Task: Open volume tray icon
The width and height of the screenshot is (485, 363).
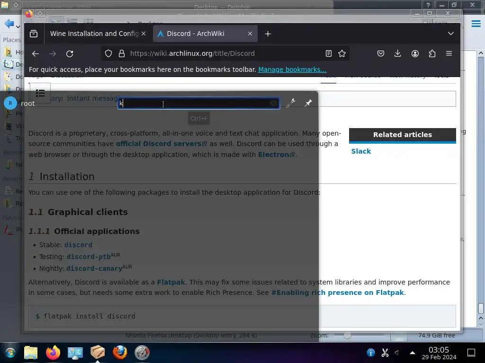Action: click(x=397, y=353)
